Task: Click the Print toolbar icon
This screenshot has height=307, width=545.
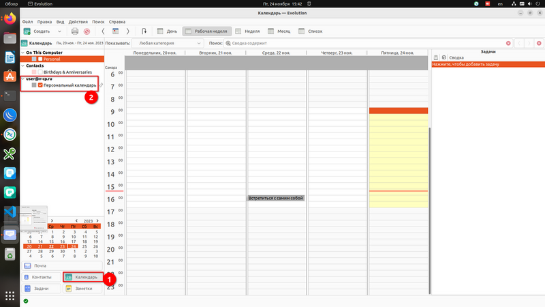Action: (x=75, y=31)
